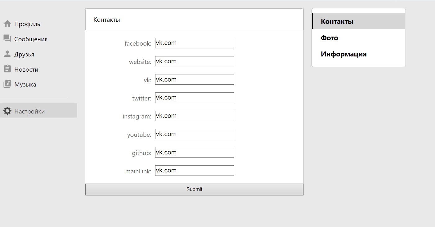Switch to the Контакты settings tab
The height and width of the screenshot is (227, 435).
[358, 21]
